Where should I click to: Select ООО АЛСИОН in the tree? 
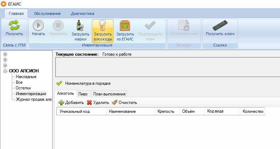click(24, 71)
